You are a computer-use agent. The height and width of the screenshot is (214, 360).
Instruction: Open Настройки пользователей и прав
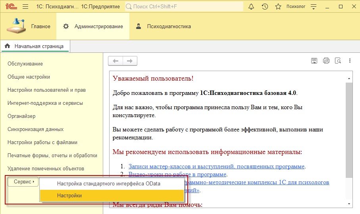tap(46, 90)
